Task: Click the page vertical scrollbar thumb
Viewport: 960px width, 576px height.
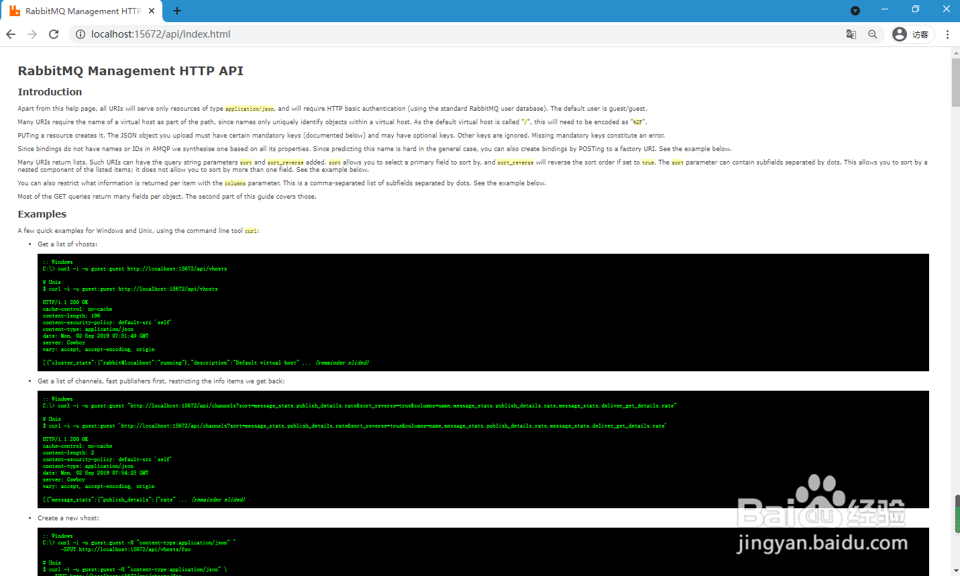Action: pyautogui.click(x=955, y=83)
